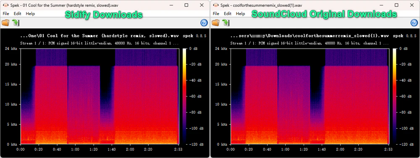Screen dimensions: 420x158
Task: Open file icon in right Spek window
Action: [215, 23]
